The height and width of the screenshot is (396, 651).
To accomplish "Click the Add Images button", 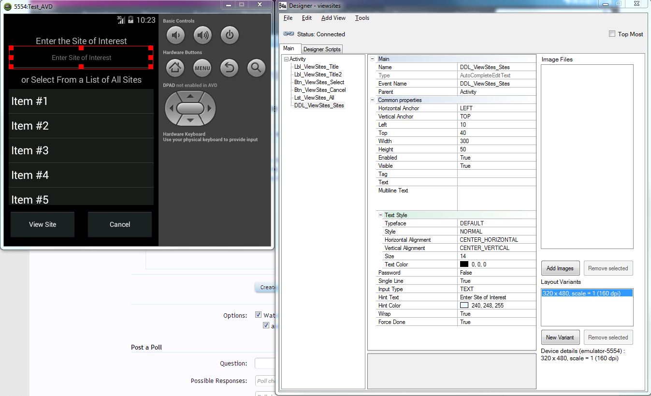I will (x=560, y=268).
